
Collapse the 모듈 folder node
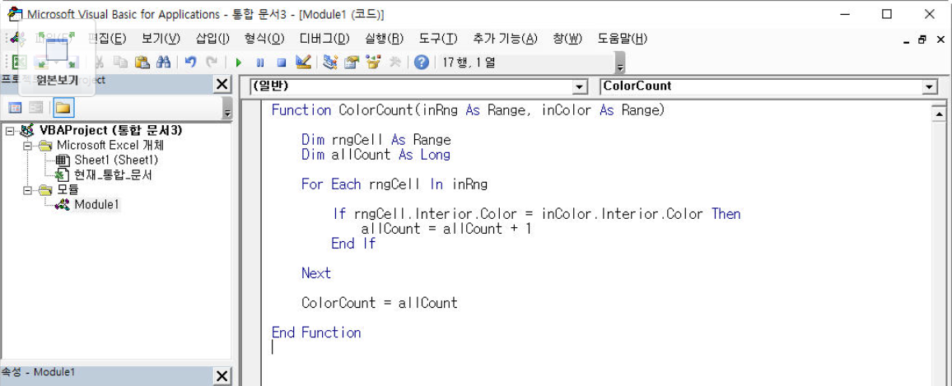27,190
